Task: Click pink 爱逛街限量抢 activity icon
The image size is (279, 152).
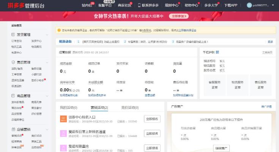Action: 63,148
